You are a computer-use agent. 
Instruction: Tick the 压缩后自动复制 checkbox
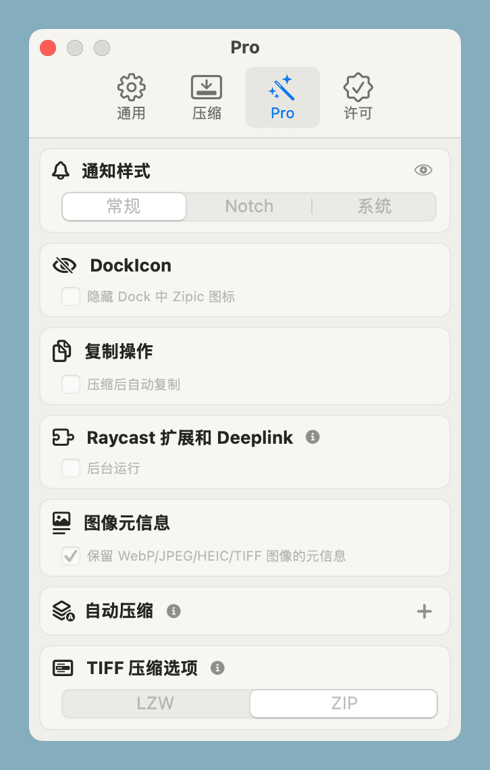[71, 384]
